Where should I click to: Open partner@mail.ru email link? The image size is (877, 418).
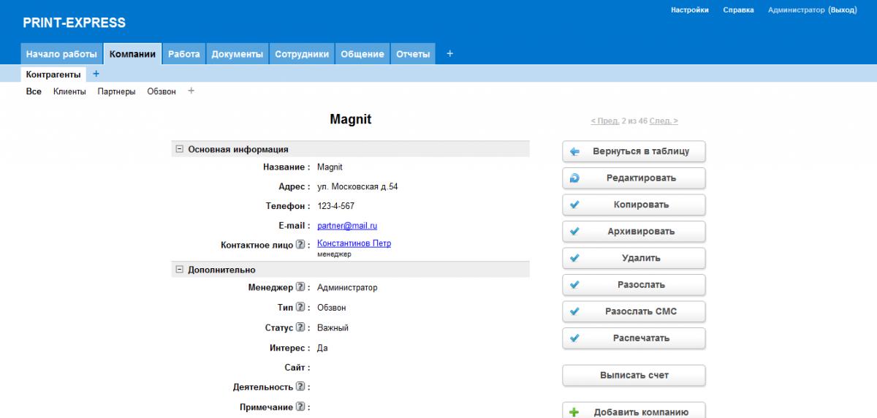[347, 227]
